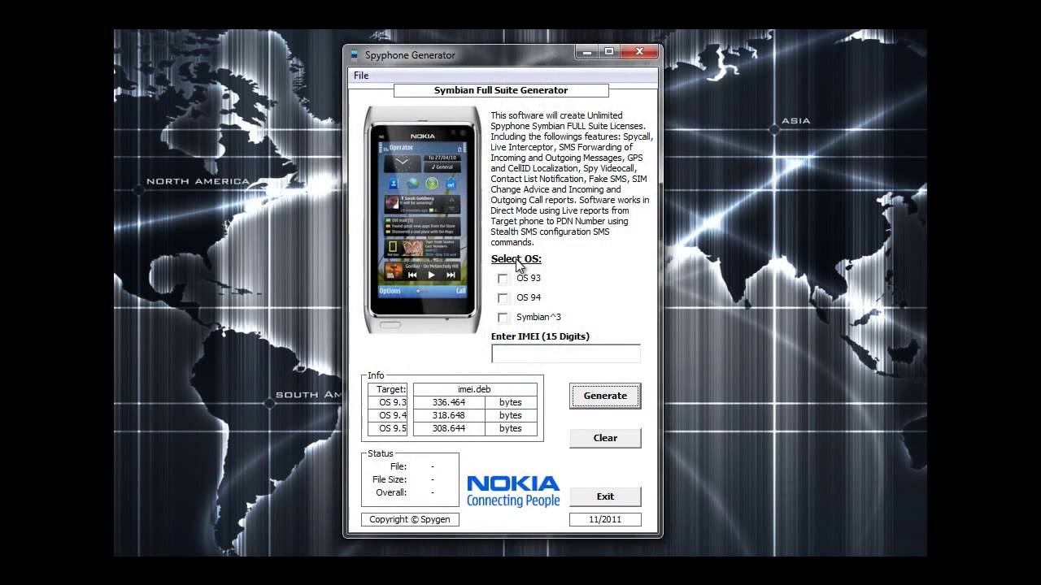The height and width of the screenshot is (585, 1041).
Task: Close the Spyphone Generator window
Action: [638, 51]
